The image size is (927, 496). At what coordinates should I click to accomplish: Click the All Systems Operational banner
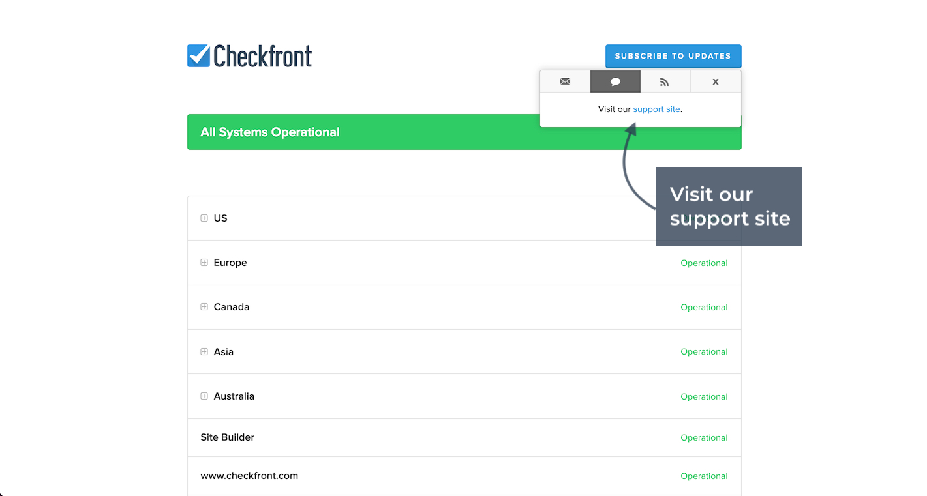point(464,132)
